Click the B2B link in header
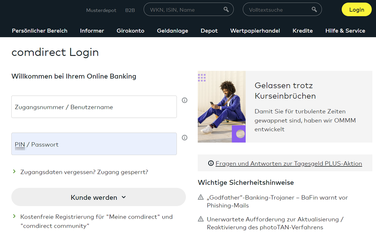The width and height of the screenshot is (376, 233). coord(130,10)
